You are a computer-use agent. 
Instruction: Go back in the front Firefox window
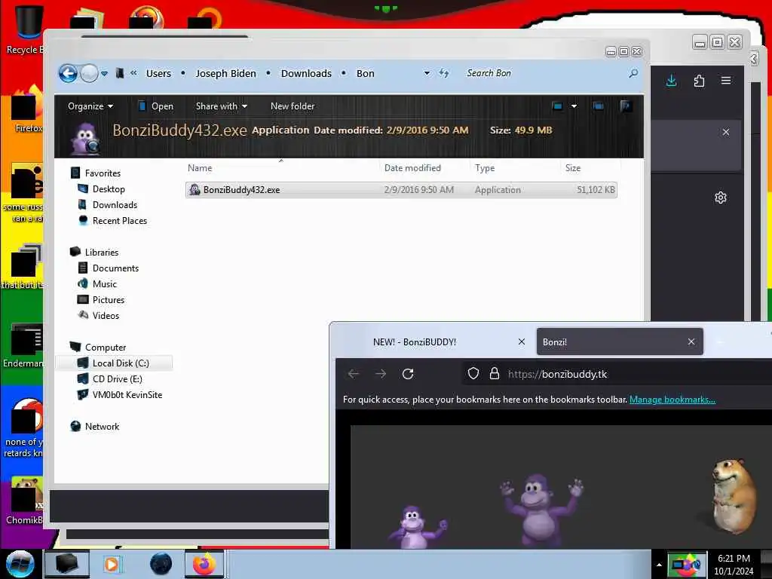(x=354, y=374)
